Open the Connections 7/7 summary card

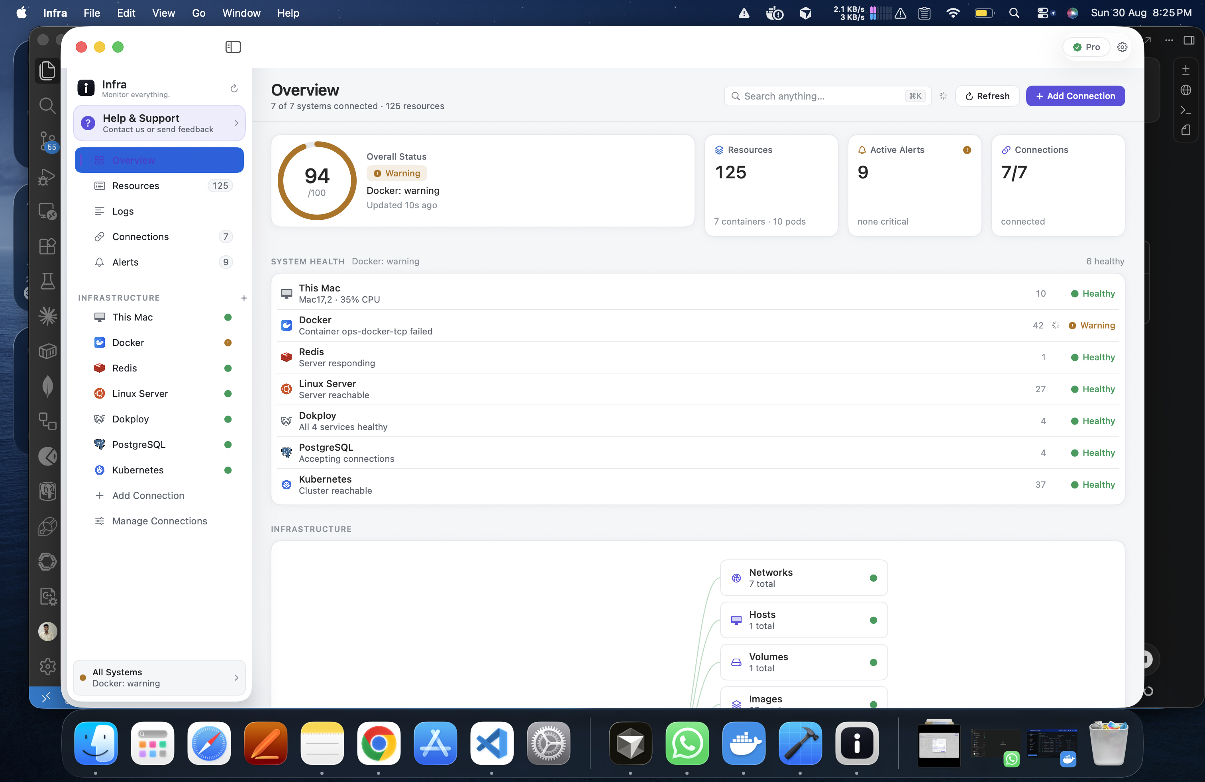(x=1058, y=186)
